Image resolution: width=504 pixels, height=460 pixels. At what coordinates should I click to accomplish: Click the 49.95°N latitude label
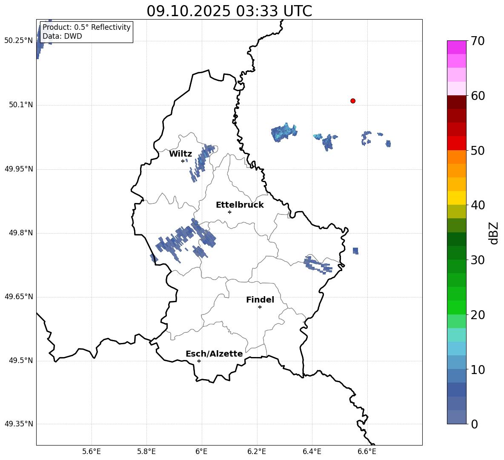pos(19,169)
